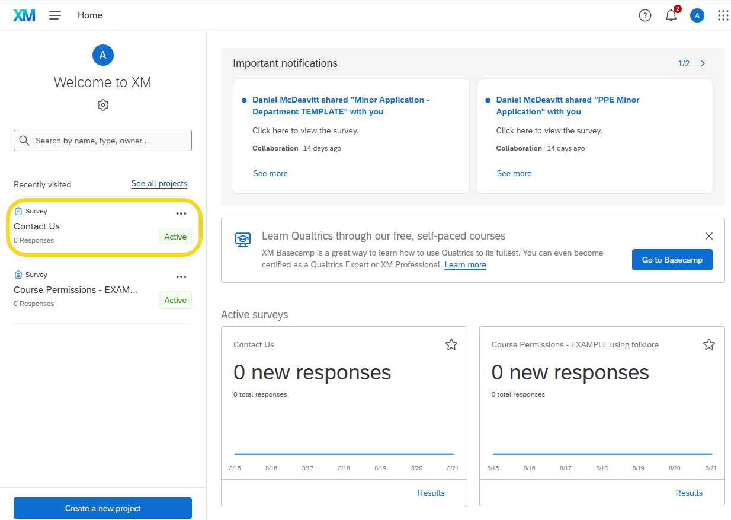Go to next notifications page arrow

point(703,63)
